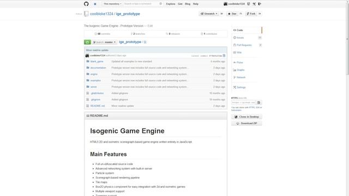Click the stargazers count next to Star
The height and width of the screenshot is (196, 349).
(x=240, y=14)
